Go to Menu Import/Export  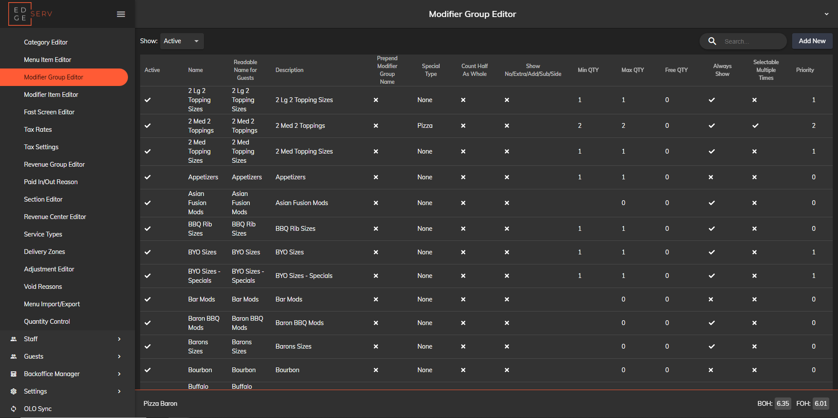point(52,304)
